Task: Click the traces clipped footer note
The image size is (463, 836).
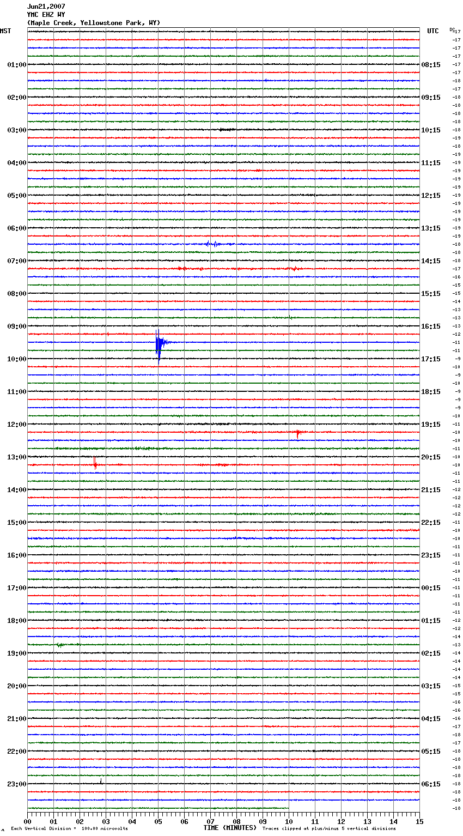Action: click(x=329, y=829)
